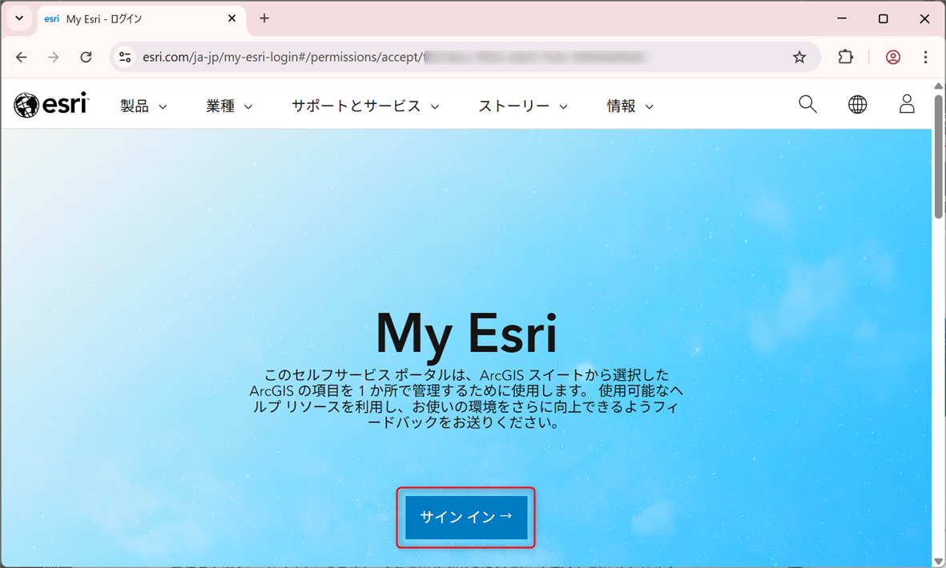Open the user account profile icon
The height and width of the screenshot is (568, 946).
(x=907, y=104)
